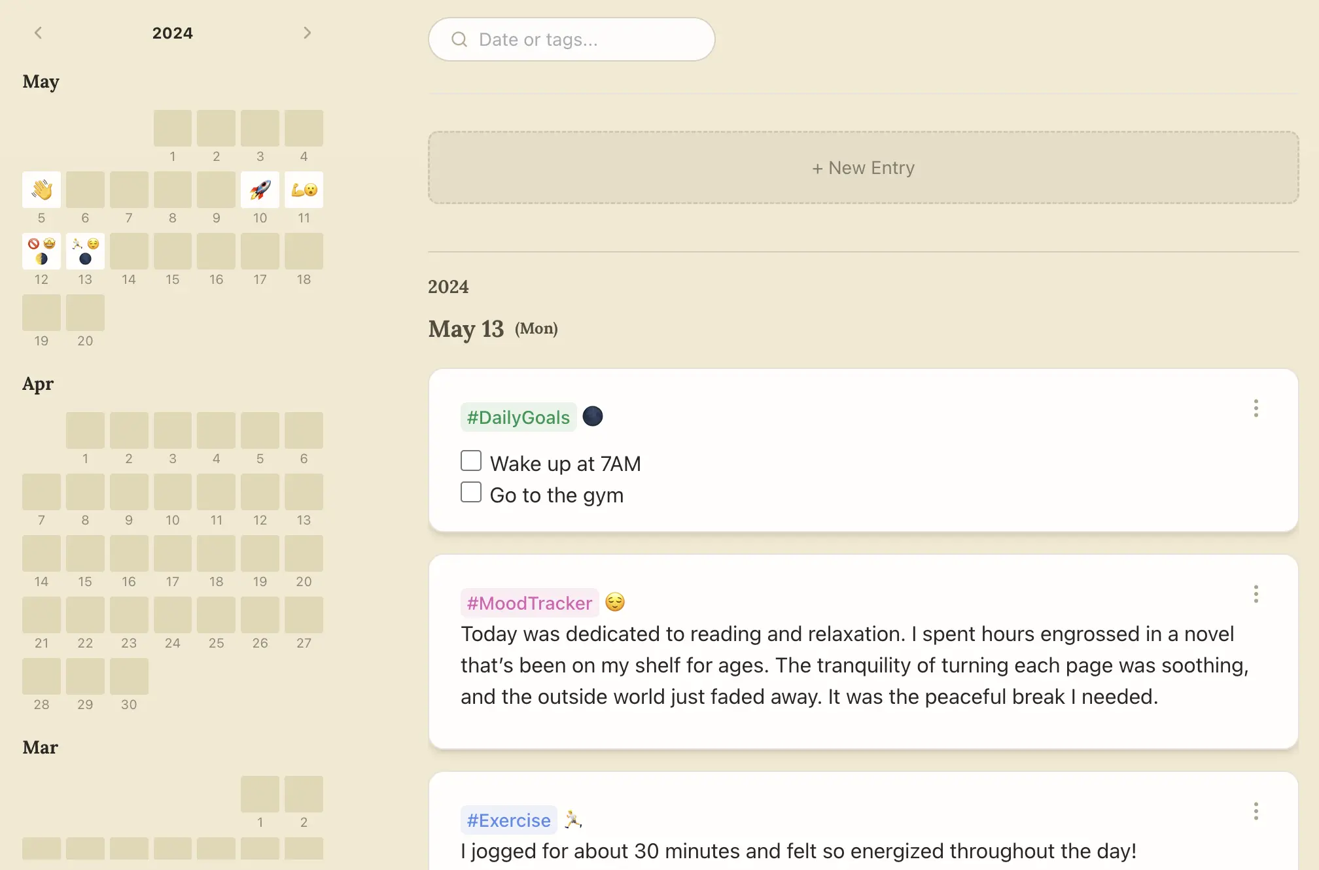Open the options menu on the Exercise entry
The image size is (1319, 870).
tap(1256, 812)
